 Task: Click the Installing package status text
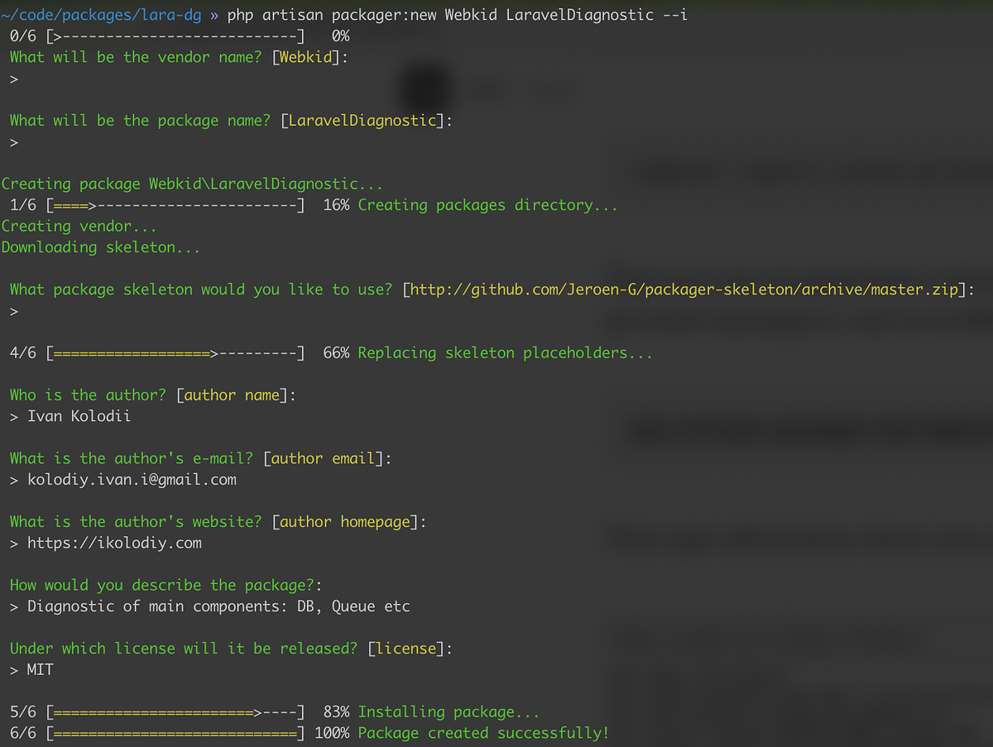[x=448, y=711]
